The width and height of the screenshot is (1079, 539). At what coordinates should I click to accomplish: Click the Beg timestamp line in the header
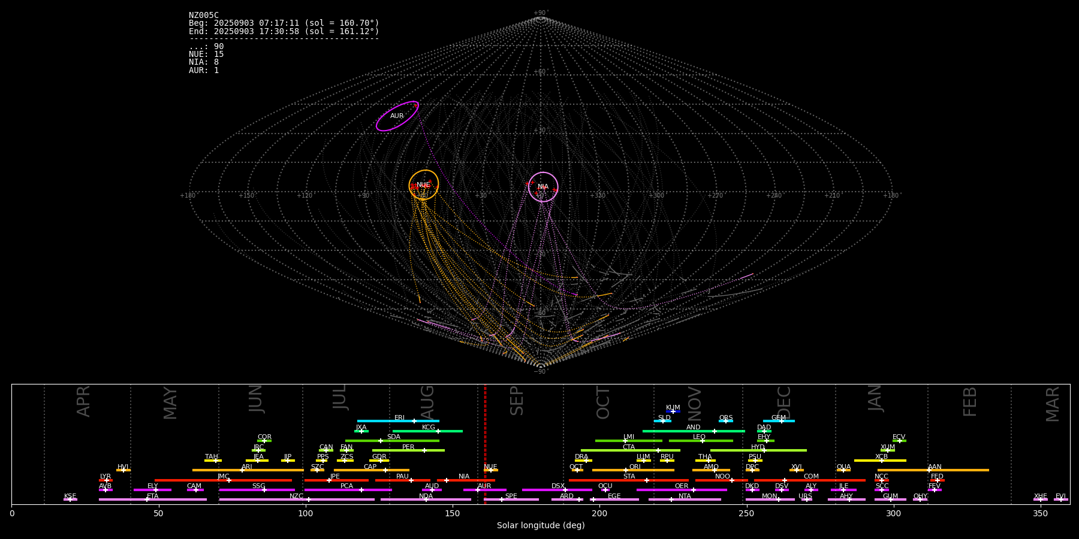(x=284, y=23)
